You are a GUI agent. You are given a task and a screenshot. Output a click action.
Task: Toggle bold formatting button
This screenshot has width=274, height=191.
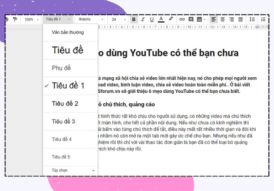pos(134,19)
